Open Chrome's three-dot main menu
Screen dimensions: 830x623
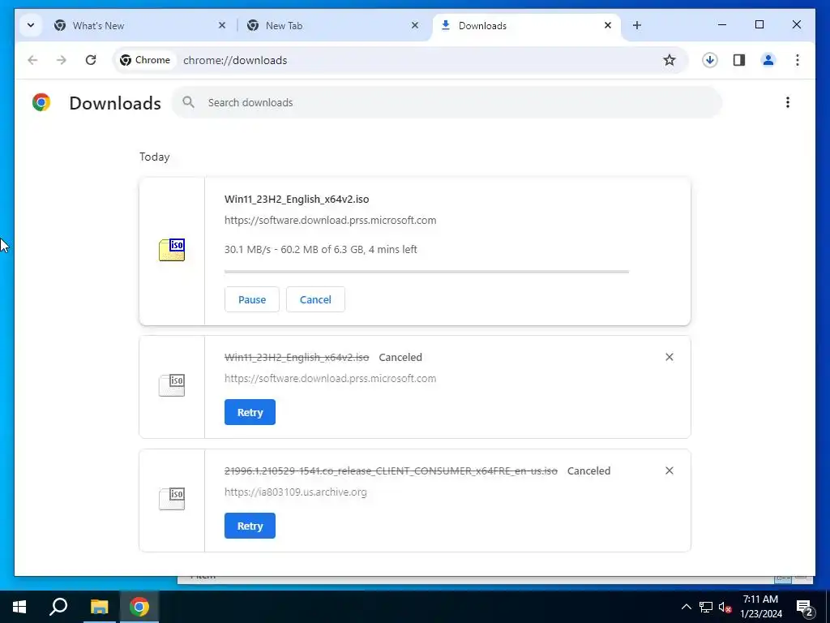(798, 60)
